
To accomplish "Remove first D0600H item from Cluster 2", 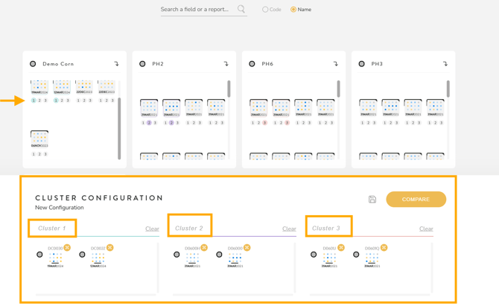I will [x=204, y=248].
